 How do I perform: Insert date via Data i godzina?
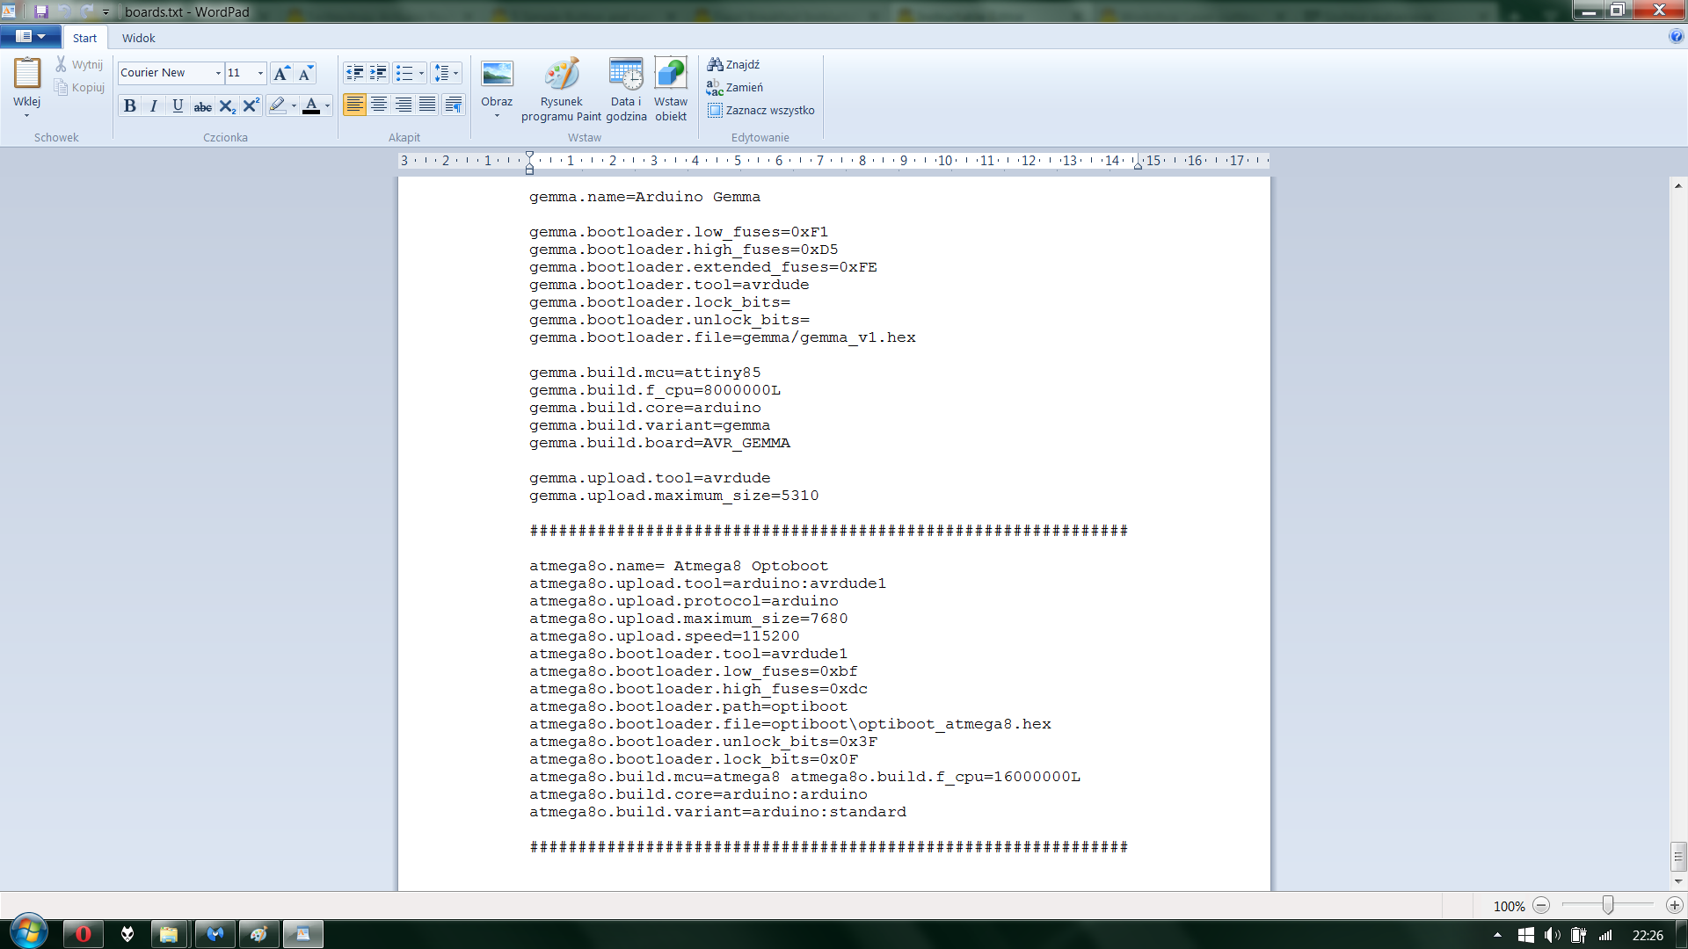point(626,75)
